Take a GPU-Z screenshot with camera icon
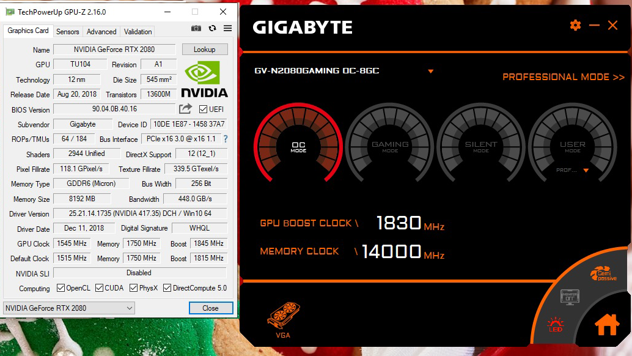 pos(196,28)
